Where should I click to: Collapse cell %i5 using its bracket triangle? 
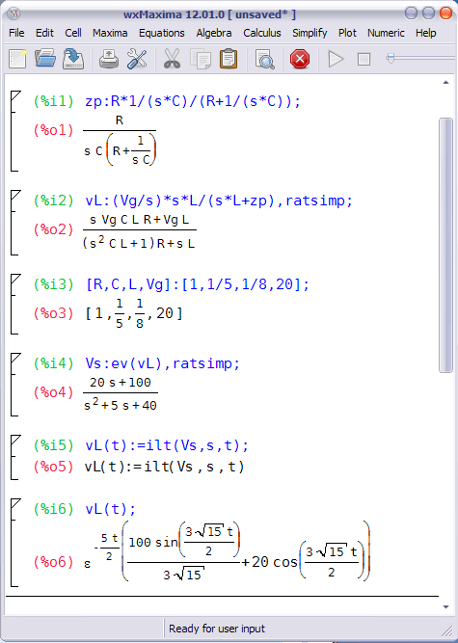[14, 441]
